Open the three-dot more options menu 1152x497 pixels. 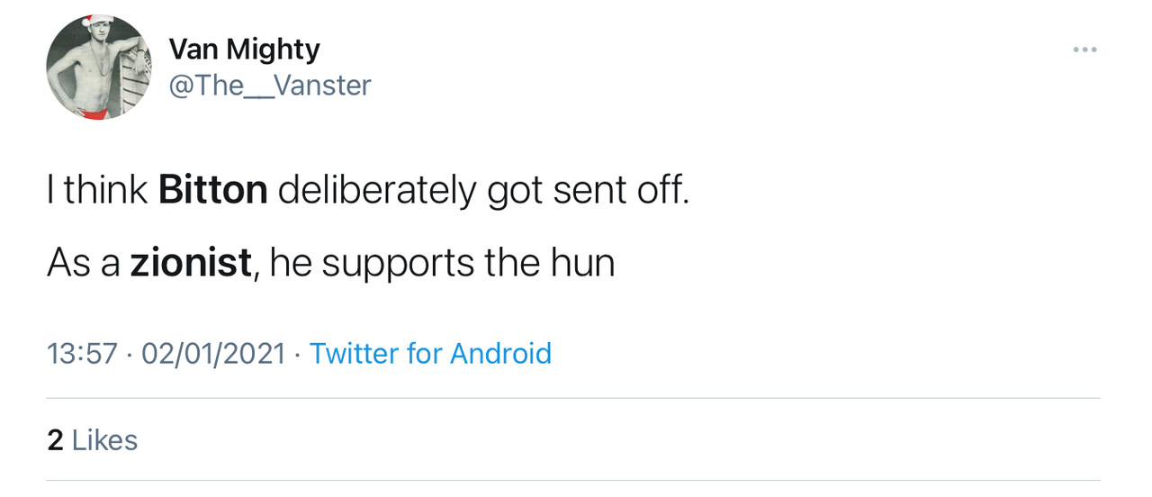(x=1084, y=50)
